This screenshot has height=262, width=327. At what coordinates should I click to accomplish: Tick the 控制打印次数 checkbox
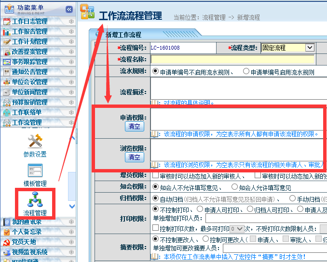155,228
